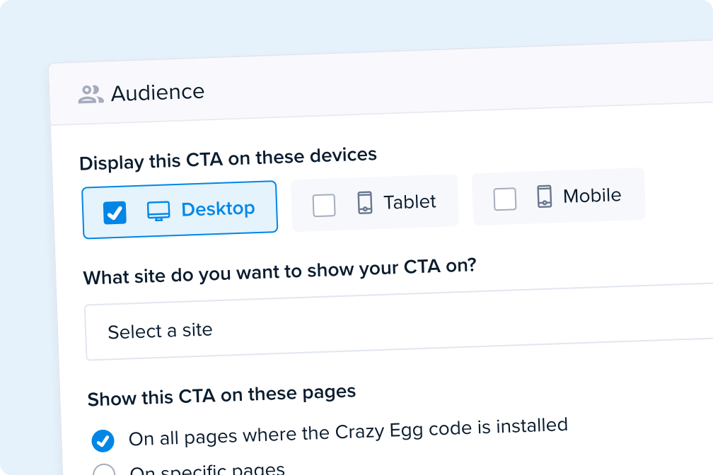Click the Mobile device label
The image size is (713, 475).
point(592,196)
